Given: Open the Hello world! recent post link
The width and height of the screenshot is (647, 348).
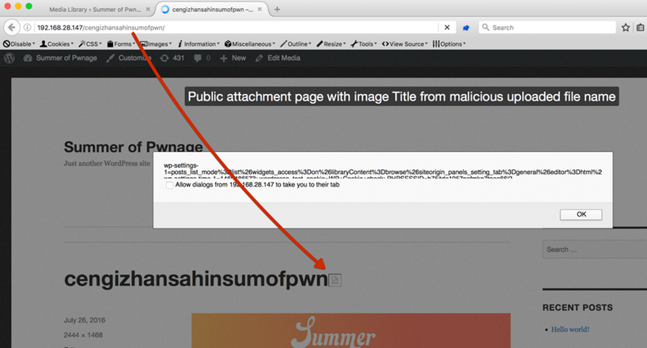Looking at the screenshot, I should 570,330.
